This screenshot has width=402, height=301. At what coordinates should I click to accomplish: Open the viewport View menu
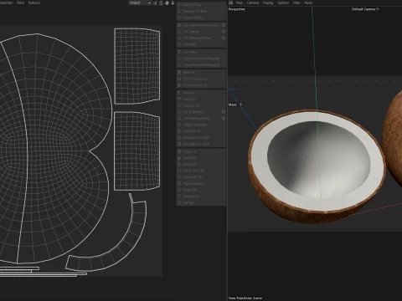click(x=239, y=3)
